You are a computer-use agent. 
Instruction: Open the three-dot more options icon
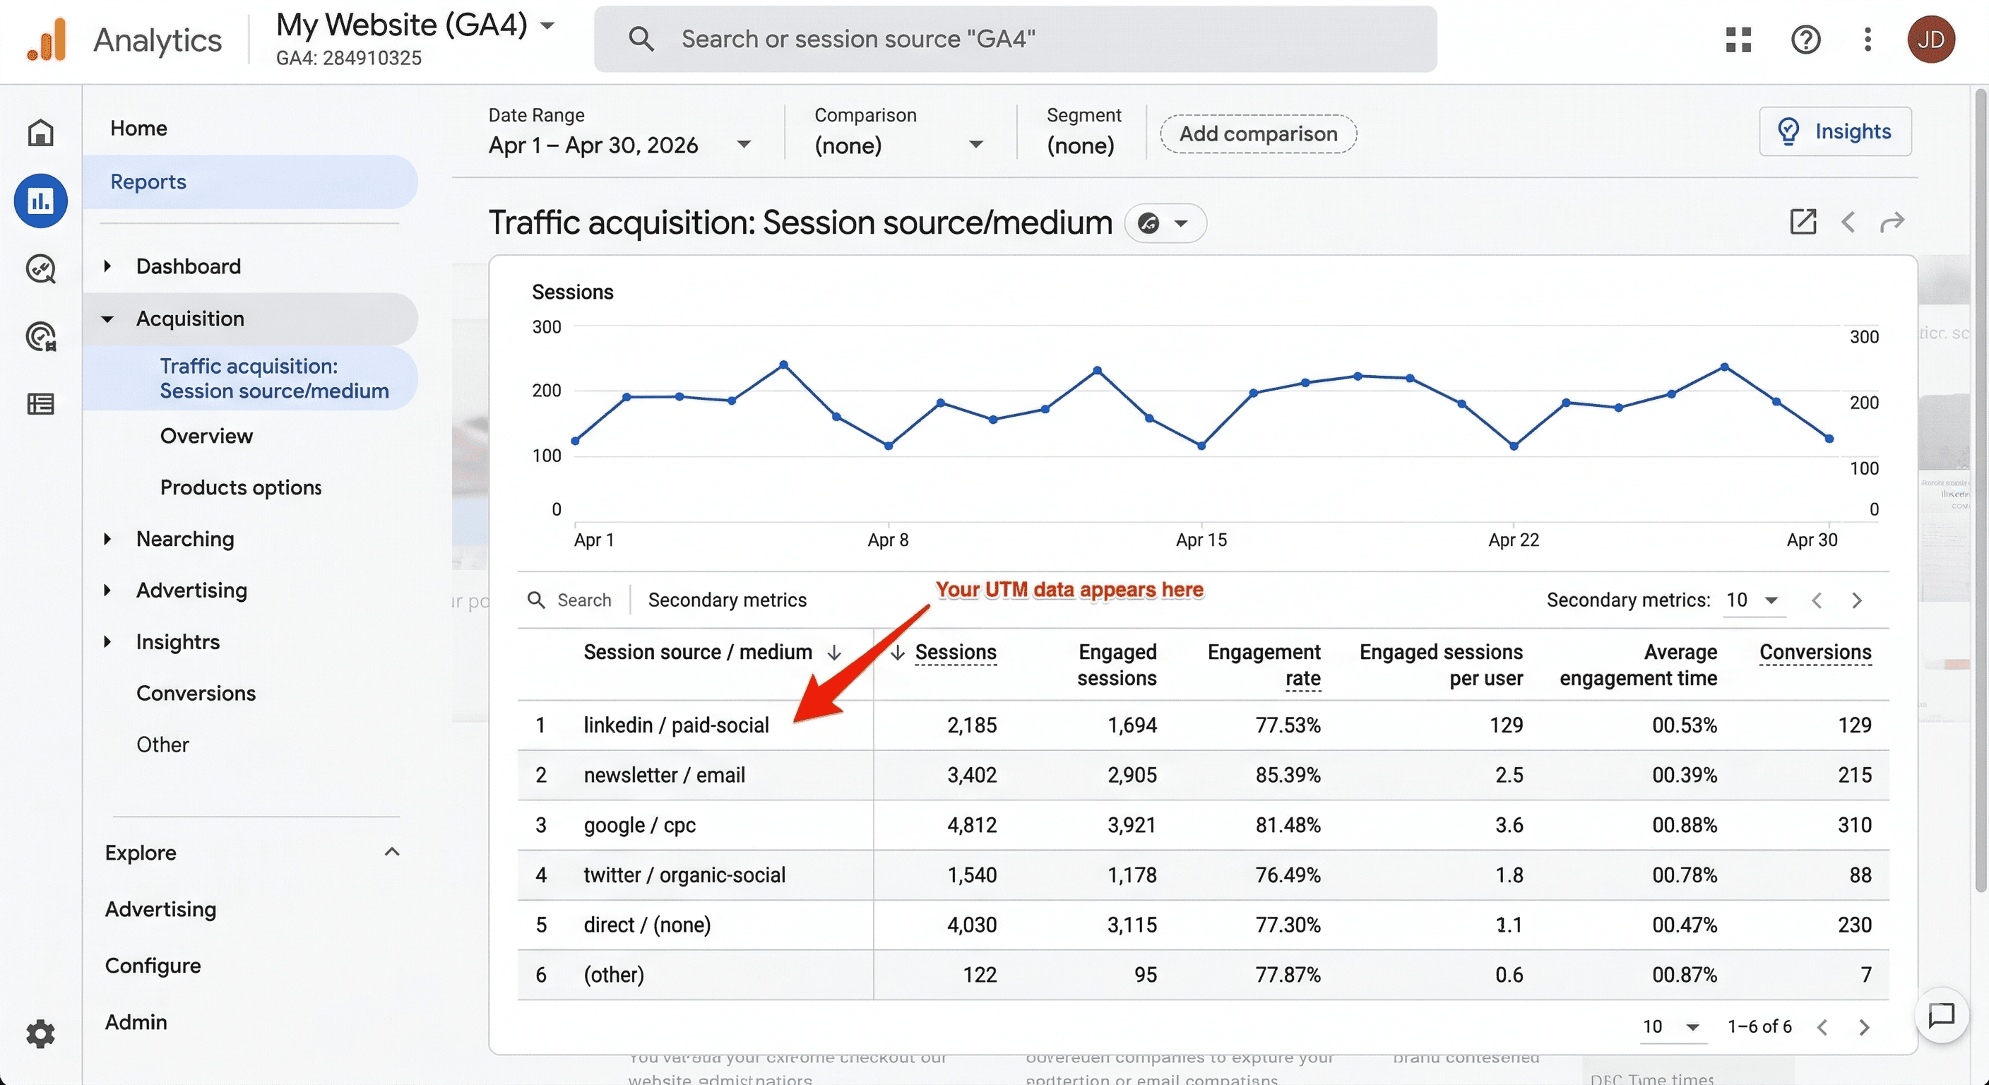tap(1868, 40)
